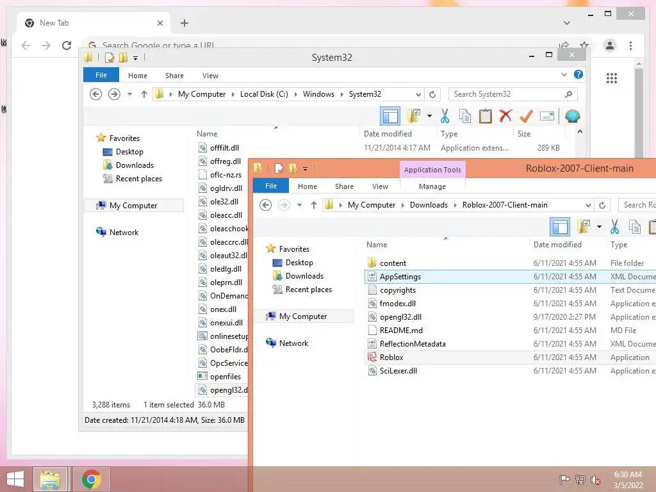Image resolution: width=656 pixels, height=492 pixels.
Task: Open folder options dropdown arrow in Roblox-2007-Client-main toolbar
Action: click(x=599, y=227)
